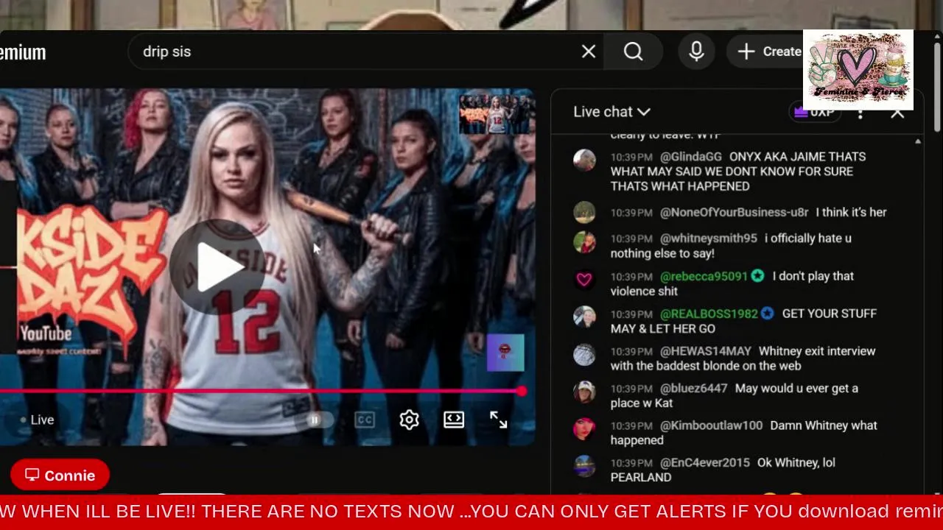The height and width of the screenshot is (530, 943).
Task: Click the @bluez6447 username in chat
Action: pyautogui.click(x=693, y=388)
